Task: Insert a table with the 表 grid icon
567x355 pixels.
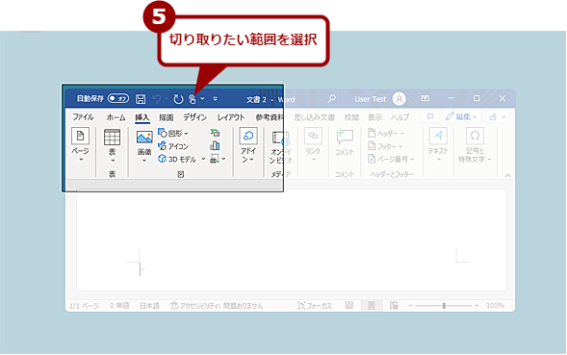Action: (112, 138)
